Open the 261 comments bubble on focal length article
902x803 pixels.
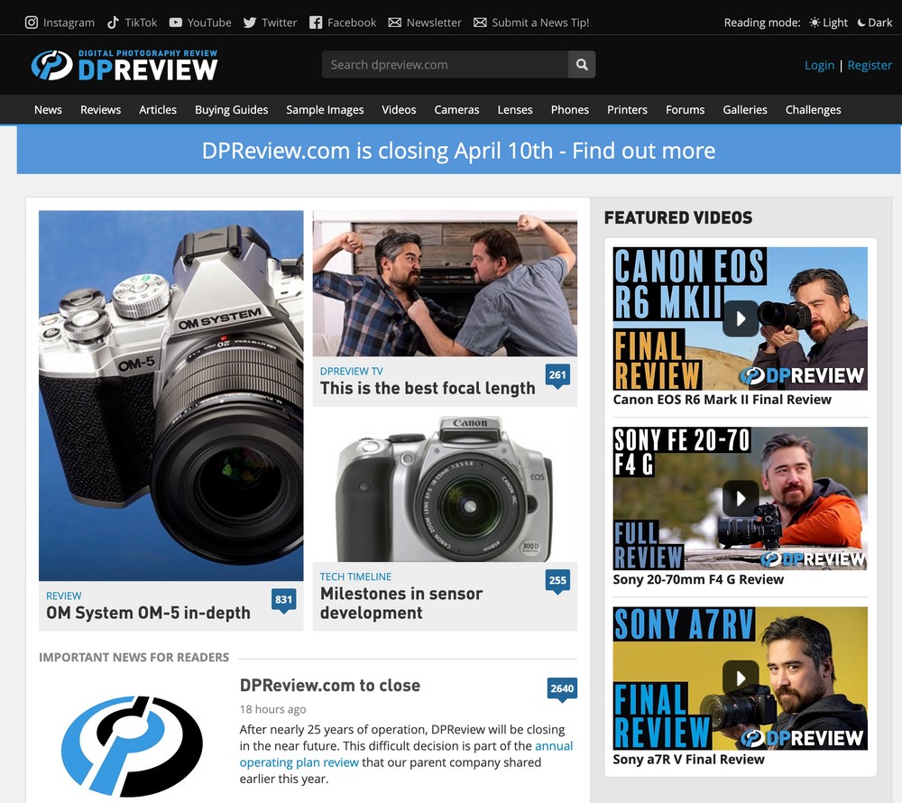coord(557,376)
